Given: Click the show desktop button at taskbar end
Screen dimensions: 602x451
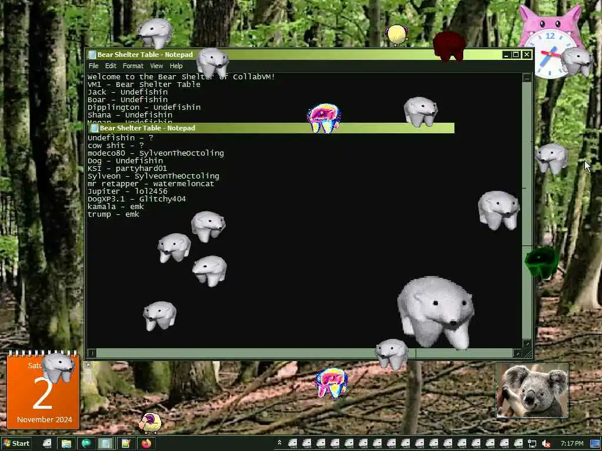Looking at the screenshot, I should pyautogui.click(x=595, y=444).
